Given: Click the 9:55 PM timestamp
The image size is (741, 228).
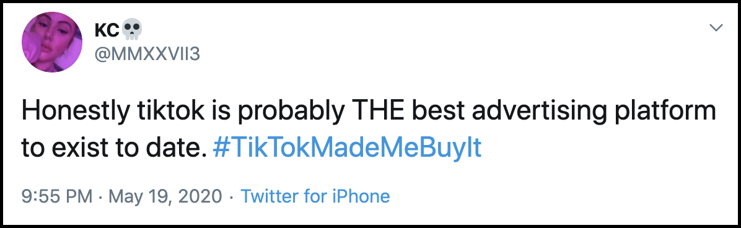Looking at the screenshot, I should coord(57,196).
